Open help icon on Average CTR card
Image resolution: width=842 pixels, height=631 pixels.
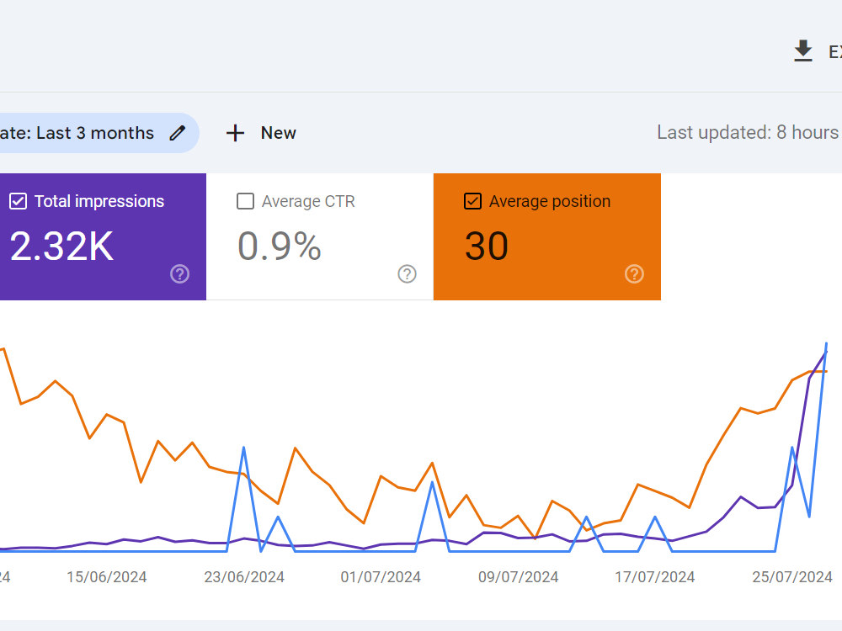click(407, 273)
